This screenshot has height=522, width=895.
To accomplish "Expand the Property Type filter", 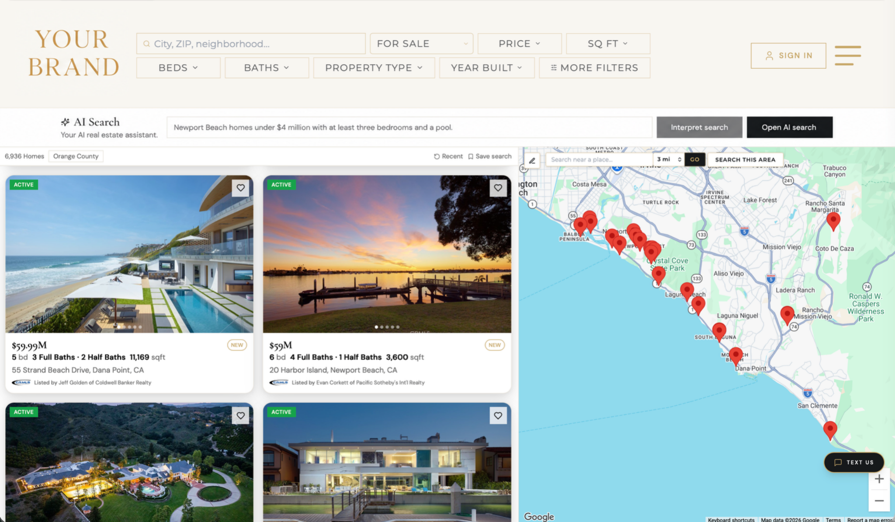I will (374, 68).
